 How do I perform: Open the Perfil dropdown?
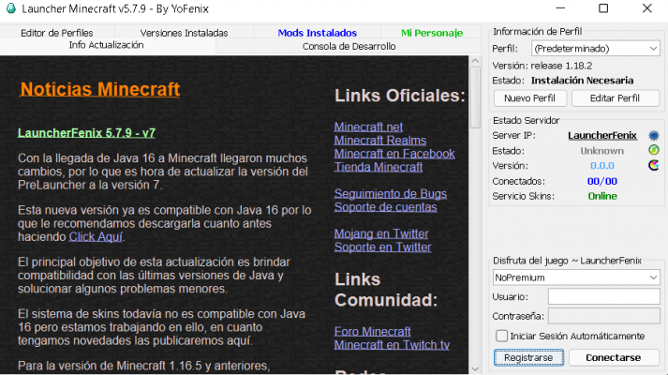point(595,48)
